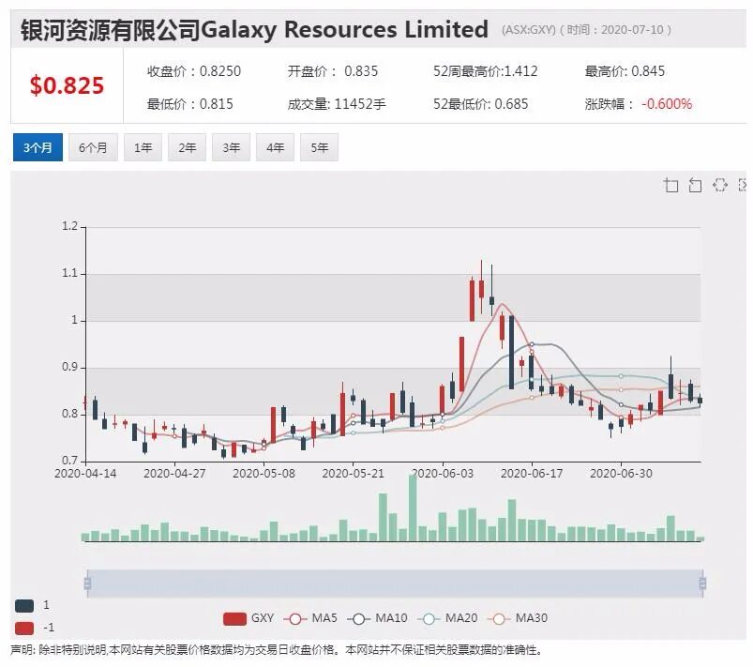Click the 2020-05-21 axis date label
The height and width of the screenshot is (667, 753).
point(353,474)
